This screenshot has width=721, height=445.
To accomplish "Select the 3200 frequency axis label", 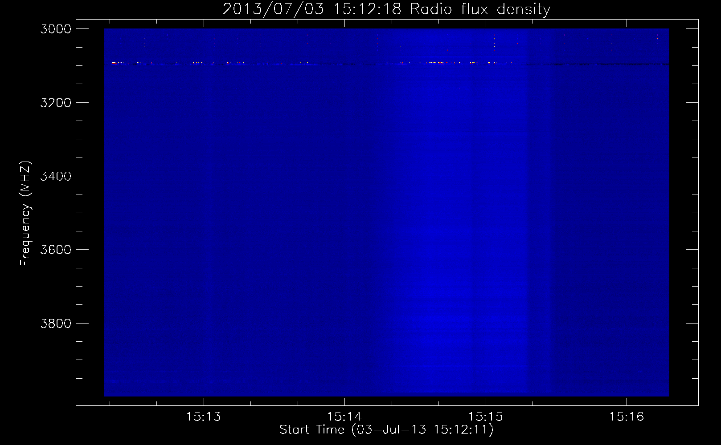I will point(56,103).
